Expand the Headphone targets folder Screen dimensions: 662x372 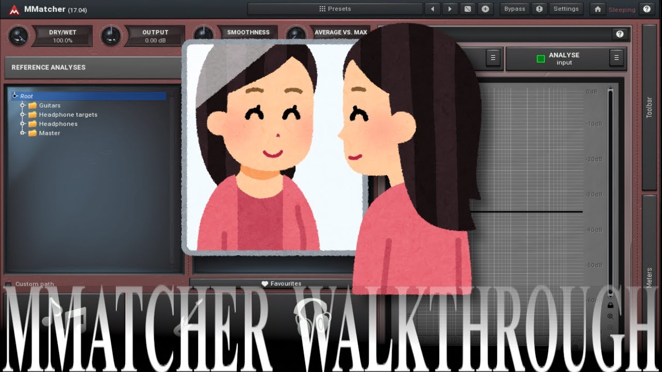pyautogui.click(x=23, y=115)
